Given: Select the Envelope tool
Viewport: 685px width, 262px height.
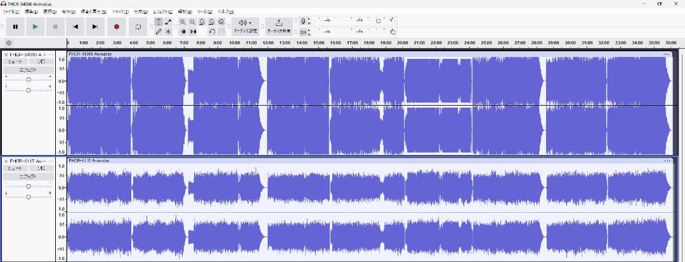Looking at the screenshot, I should pos(168,22).
